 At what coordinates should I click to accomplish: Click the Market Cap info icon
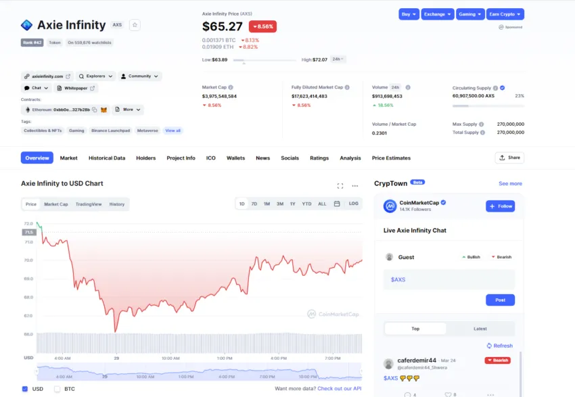click(x=231, y=87)
